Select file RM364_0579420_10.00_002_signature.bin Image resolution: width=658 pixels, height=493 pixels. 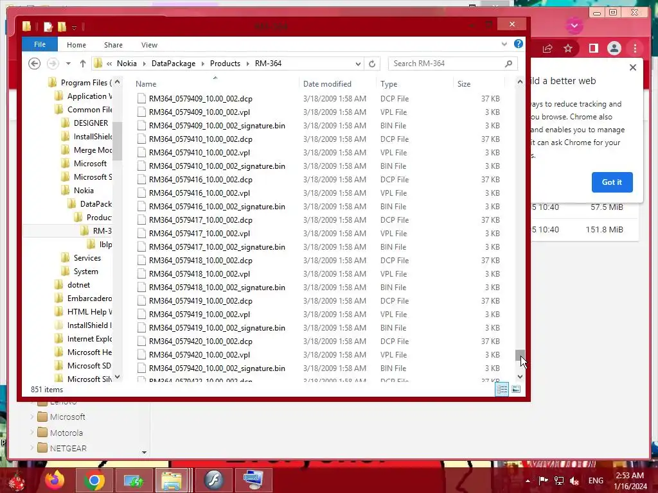(217, 368)
